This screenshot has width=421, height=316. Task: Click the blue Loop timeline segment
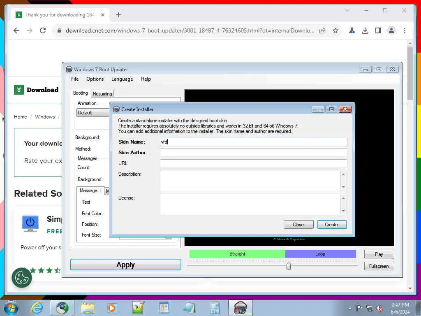click(x=320, y=253)
